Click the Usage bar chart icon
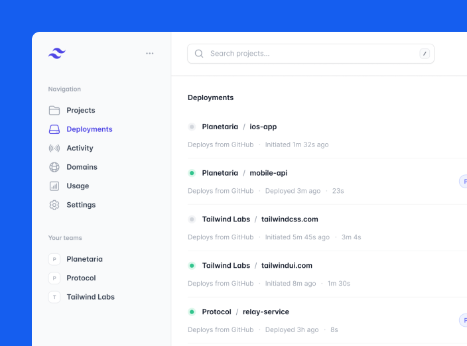This screenshot has height=346, width=467. (54, 186)
